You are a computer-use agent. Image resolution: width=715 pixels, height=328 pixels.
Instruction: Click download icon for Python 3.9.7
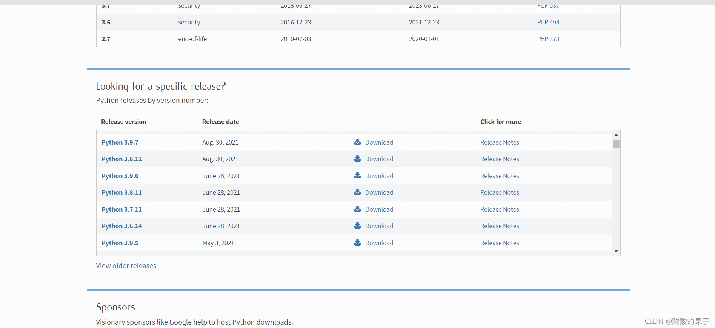(x=357, y=142)
